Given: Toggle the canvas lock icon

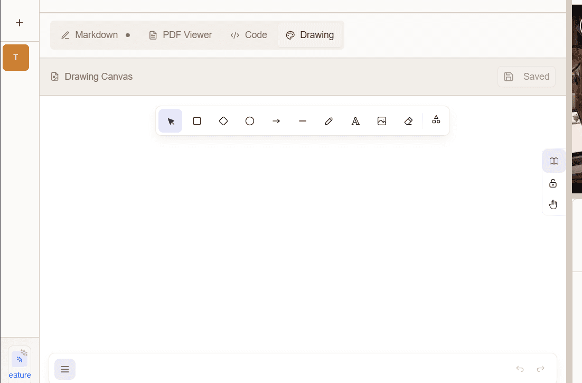Looking at the screenshot, I should 553,183.
